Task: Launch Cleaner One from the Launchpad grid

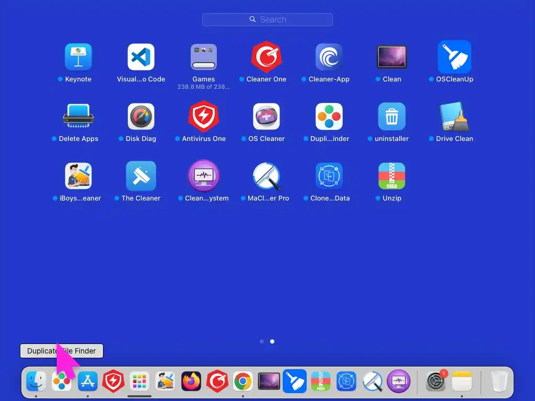Action: point(266,56)
